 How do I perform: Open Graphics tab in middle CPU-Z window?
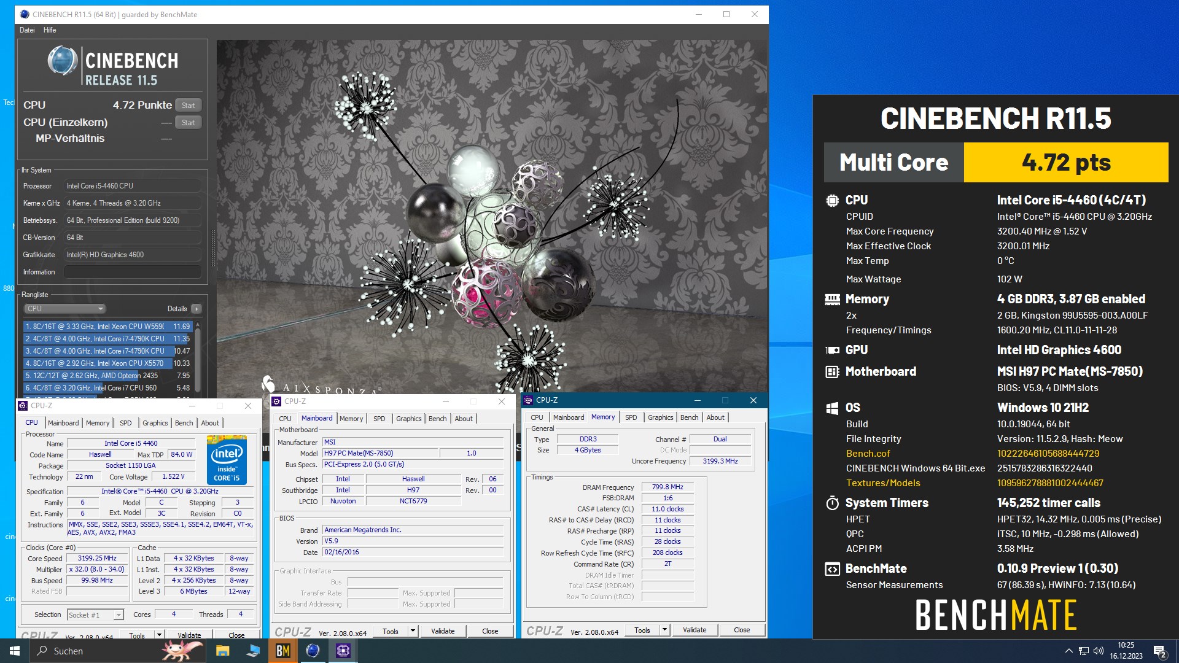coord(408,419)
